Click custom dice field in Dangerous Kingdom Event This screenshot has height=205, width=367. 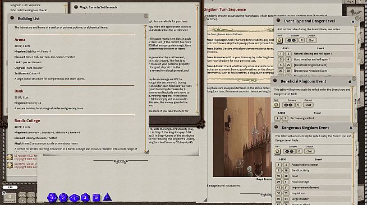(x=289, y=151)
